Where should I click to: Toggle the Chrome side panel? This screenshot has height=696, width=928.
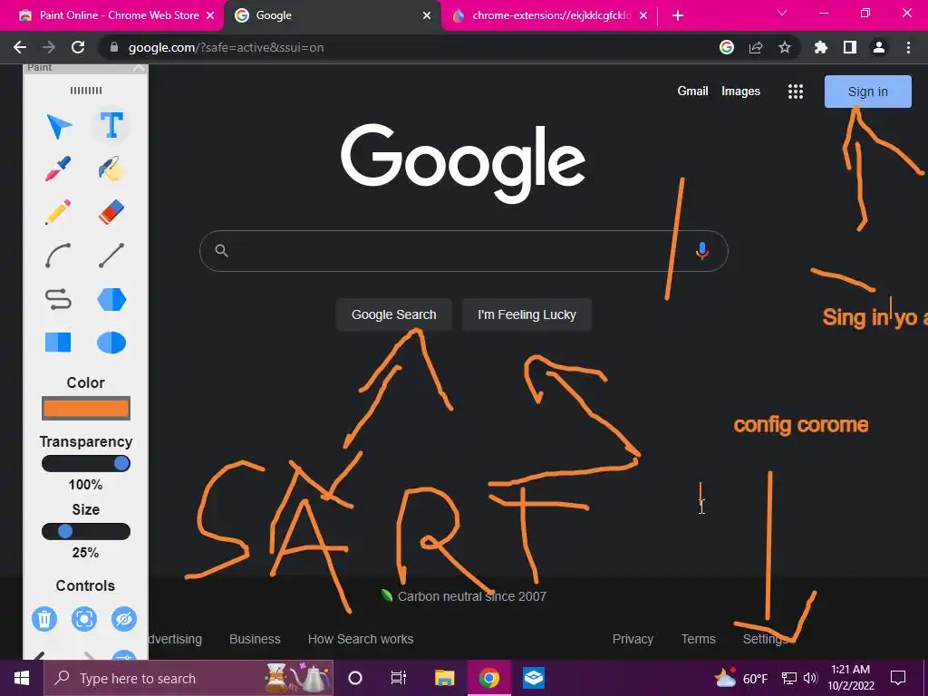[x=850, y=47]
